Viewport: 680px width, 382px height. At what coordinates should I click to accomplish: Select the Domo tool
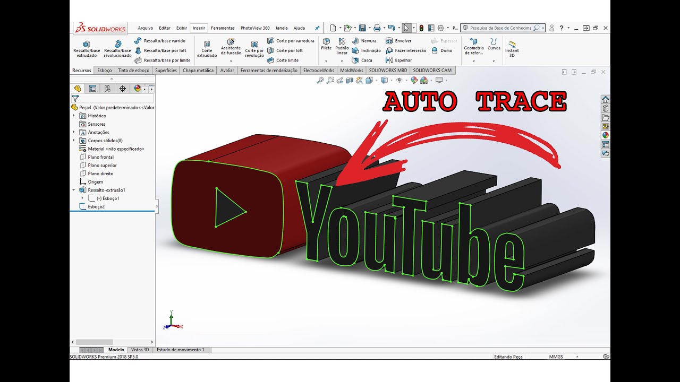coord(442,50)
